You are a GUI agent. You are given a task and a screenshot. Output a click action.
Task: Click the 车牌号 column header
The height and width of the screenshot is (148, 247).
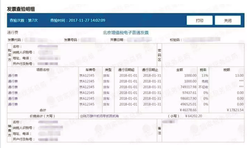point(91,70)
